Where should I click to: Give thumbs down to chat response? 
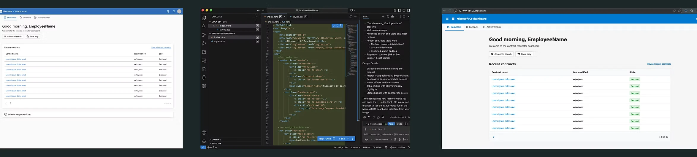coord(383,117)
